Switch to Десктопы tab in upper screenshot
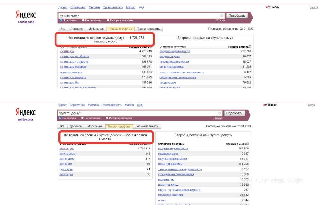 [77, 29]
